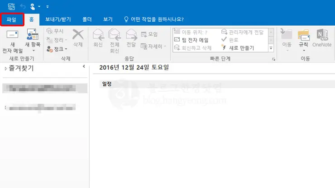Click the 어떤 작업을 원하시나요 search box
The height and width of the screenshot is (188, 335).
click(154, 19)
